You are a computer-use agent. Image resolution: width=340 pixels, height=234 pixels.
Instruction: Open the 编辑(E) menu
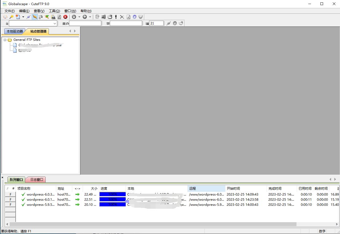pyautogui.click(x=24, y=11)
